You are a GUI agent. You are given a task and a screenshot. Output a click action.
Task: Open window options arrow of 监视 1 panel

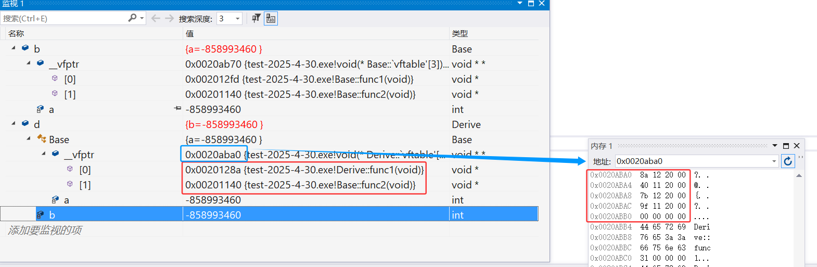pos(519,3)
